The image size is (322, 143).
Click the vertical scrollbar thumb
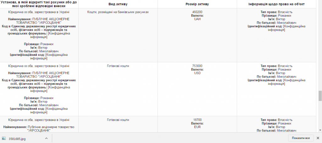point(320,96)
